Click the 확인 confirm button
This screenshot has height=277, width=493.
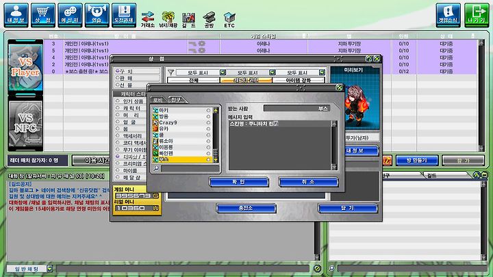coord(239,182)
